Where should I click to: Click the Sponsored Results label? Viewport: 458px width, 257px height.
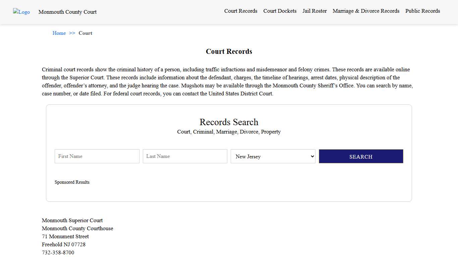click(x=72, y=182)
